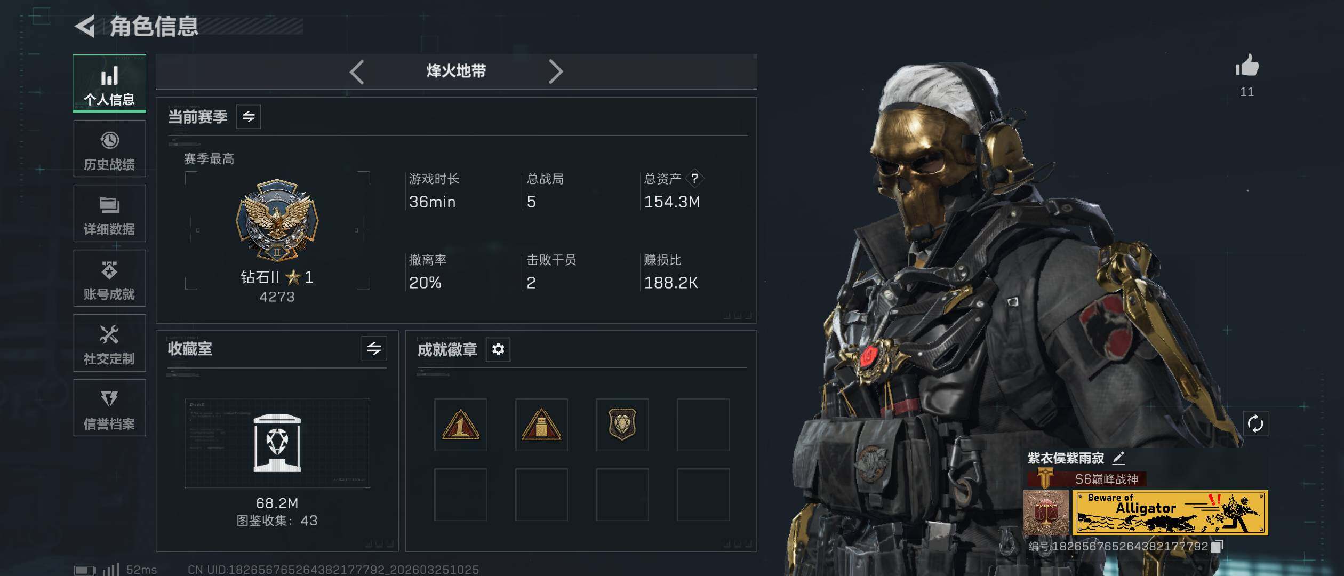
Task: Go back with the arrow beside 角色信息
Action: [x=85, y=26]
